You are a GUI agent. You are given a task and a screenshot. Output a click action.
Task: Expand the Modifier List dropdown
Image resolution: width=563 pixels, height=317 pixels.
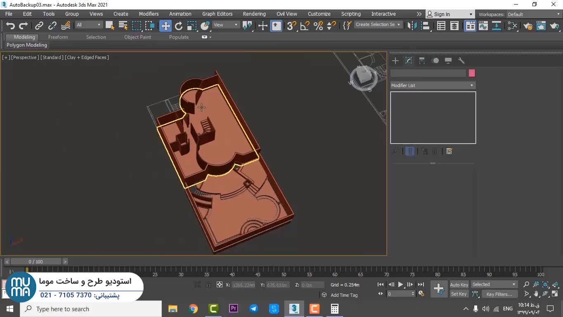coord(433,85)
